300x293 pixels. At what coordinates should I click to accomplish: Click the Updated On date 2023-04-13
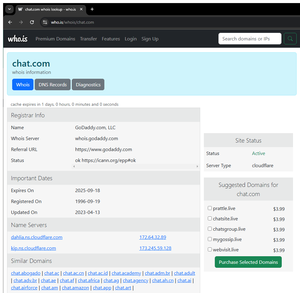[87, 212]
